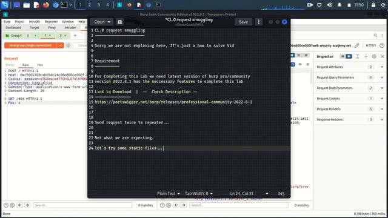Screen dimensions: 388x218
Task: Go to next request match arrow
Action: coord(27,205)
